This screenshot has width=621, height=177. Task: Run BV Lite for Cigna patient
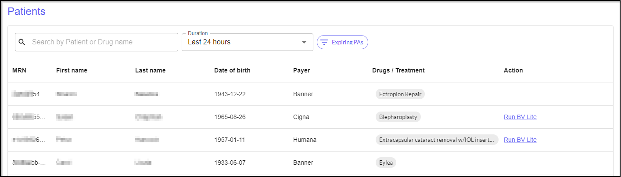click(520, 117)
